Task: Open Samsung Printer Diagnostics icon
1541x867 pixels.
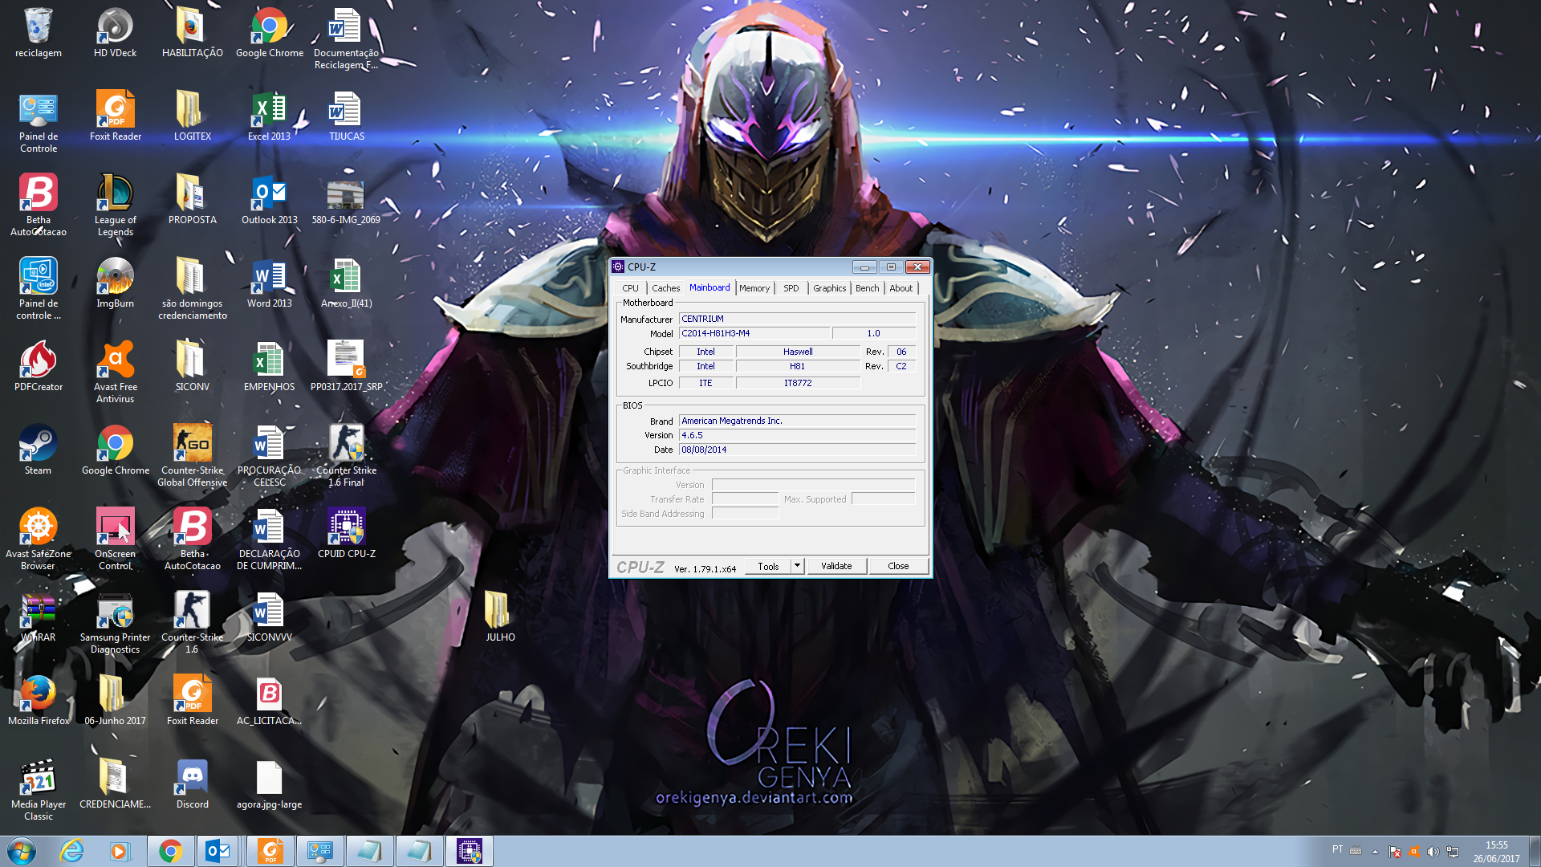Action: coord(116,621)
